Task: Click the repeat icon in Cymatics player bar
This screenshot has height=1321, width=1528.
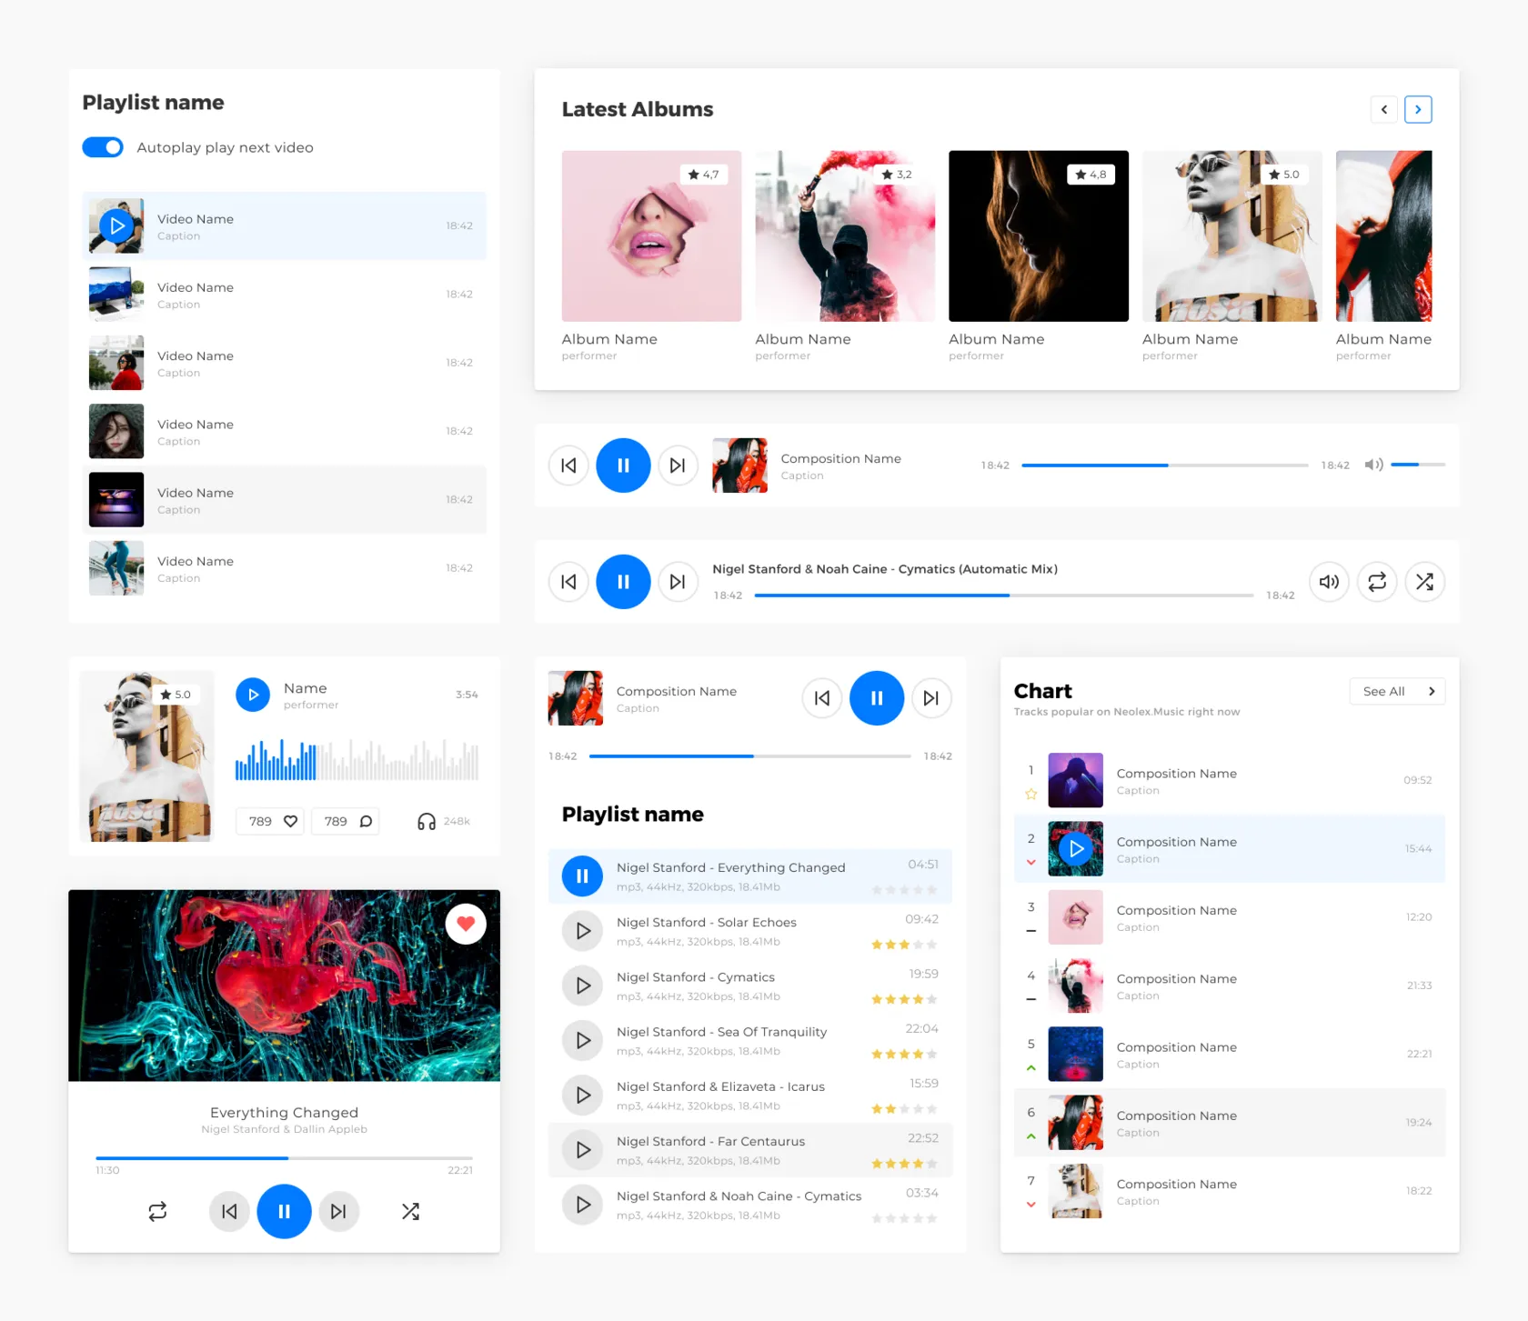Action: click(1377, 582)
